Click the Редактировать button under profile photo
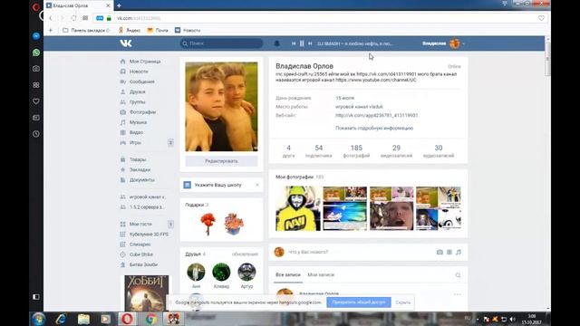The width and height of the screenshot is (580, 326). (x=221, y=161)
